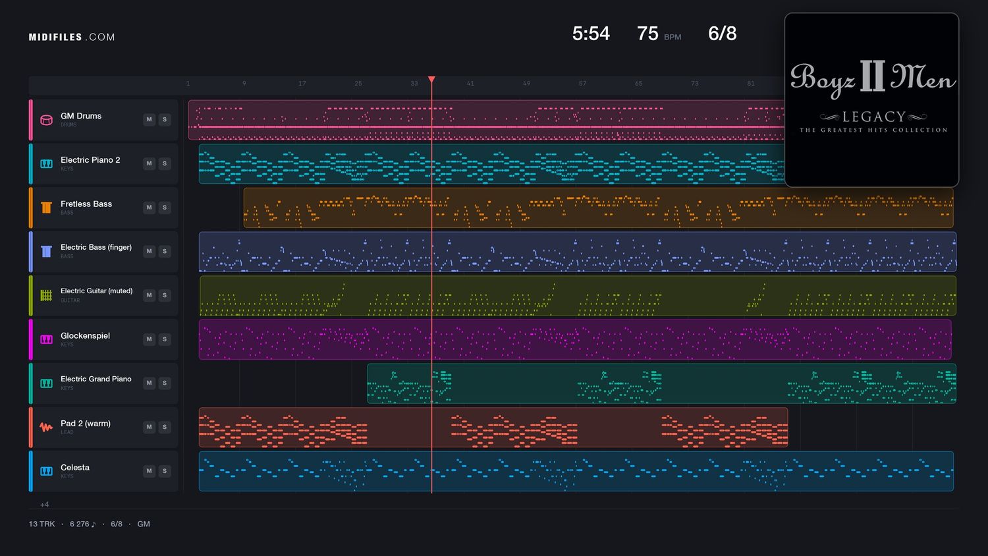Click the Electric Grand Piano icon

coord(46,383)
